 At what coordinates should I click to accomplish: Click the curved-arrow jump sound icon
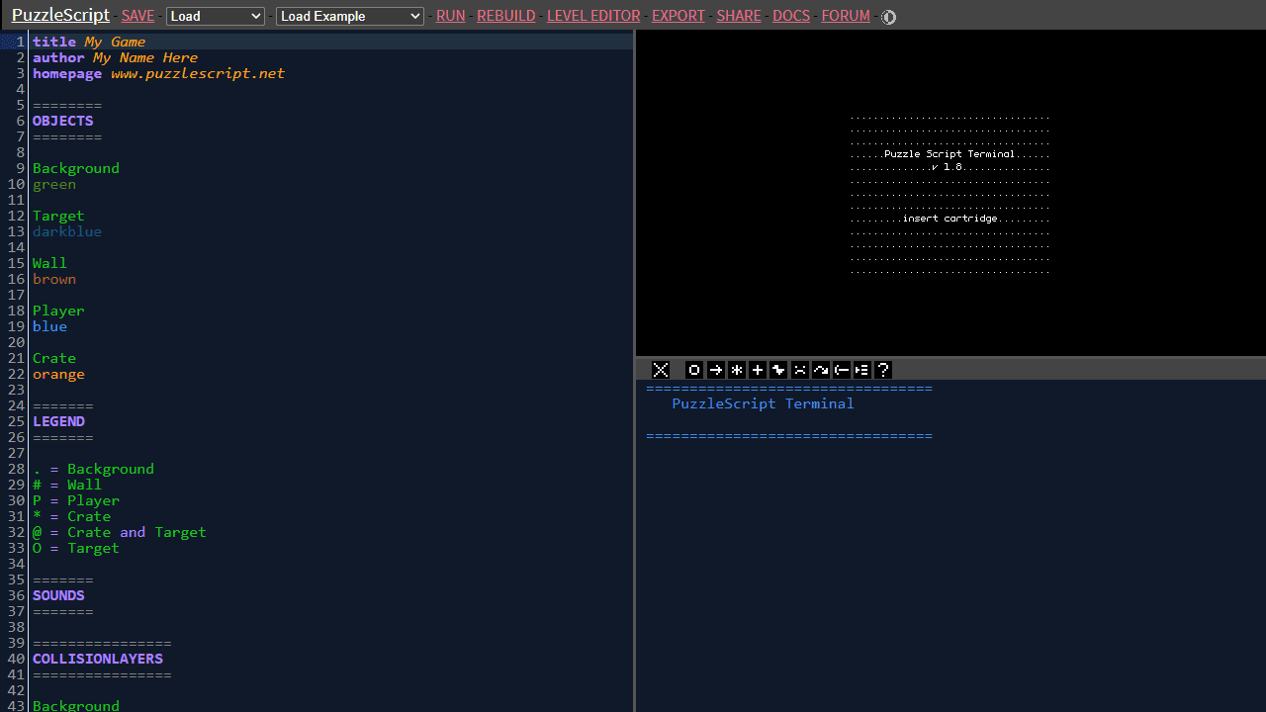pyautogui.click(x=821, y=370)
